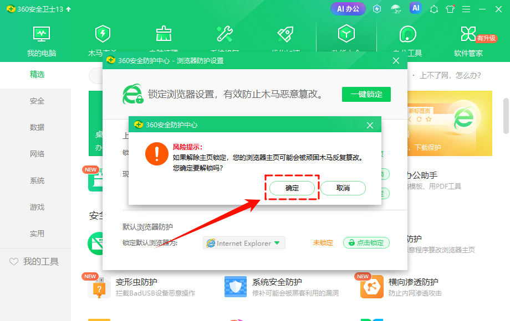
Task: Select the 游戏 category in sidebar
Action: point(35,207)
